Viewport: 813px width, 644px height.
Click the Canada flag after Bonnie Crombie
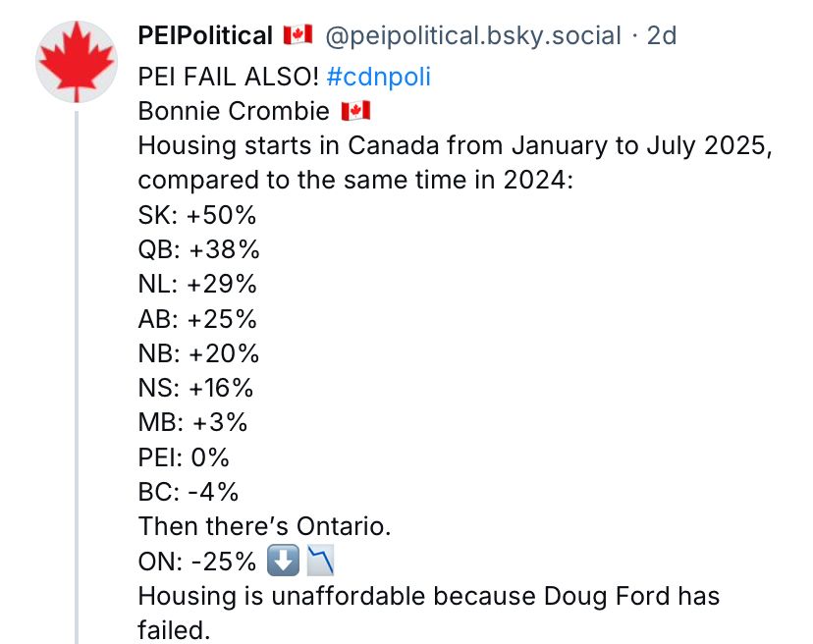[354, 111]
